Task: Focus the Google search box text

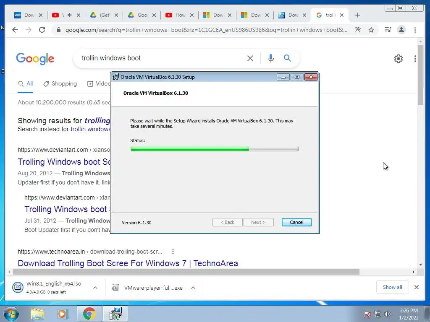Action: 111,58
